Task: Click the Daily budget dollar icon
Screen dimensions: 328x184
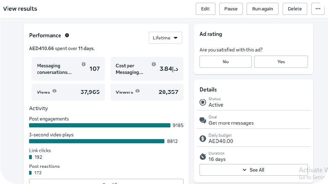Action: pos(203,138)
